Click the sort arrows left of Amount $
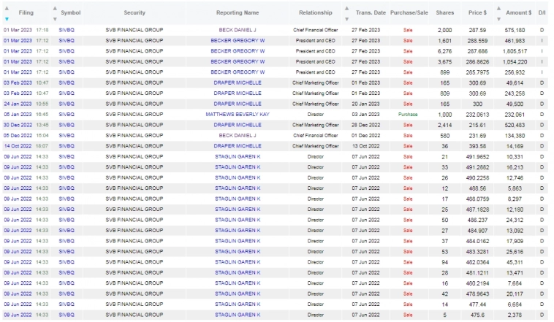The image size is (554, 322). (498, 12)
